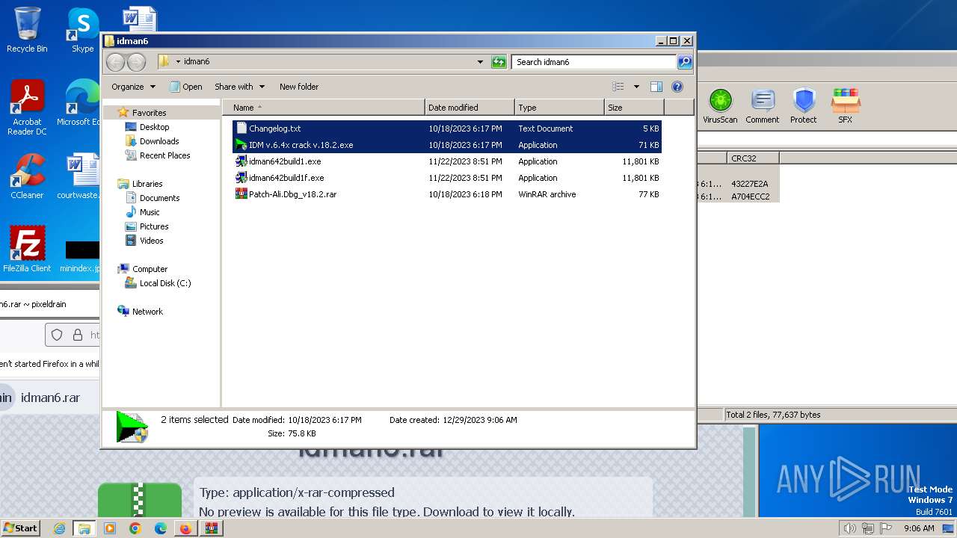Toggle the preview pane icon
The height and width of the screenshot is (538, 957).
[656, 87]
